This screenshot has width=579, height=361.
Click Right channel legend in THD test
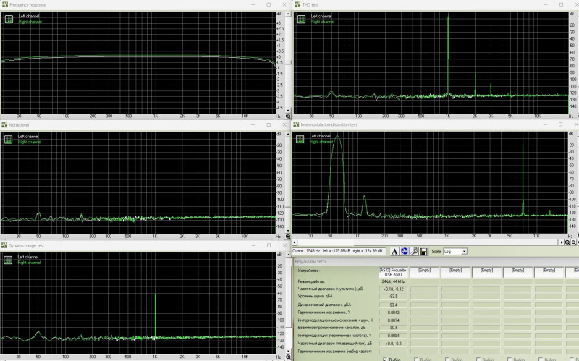tap(322, 22)
